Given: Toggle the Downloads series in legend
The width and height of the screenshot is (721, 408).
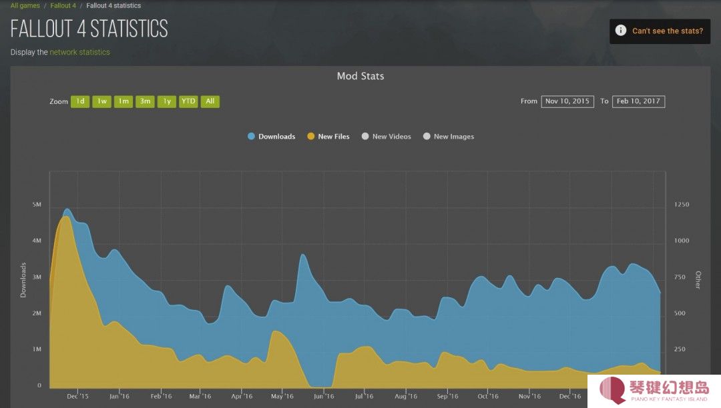Looking at the screenshot, I should (271, 136).
